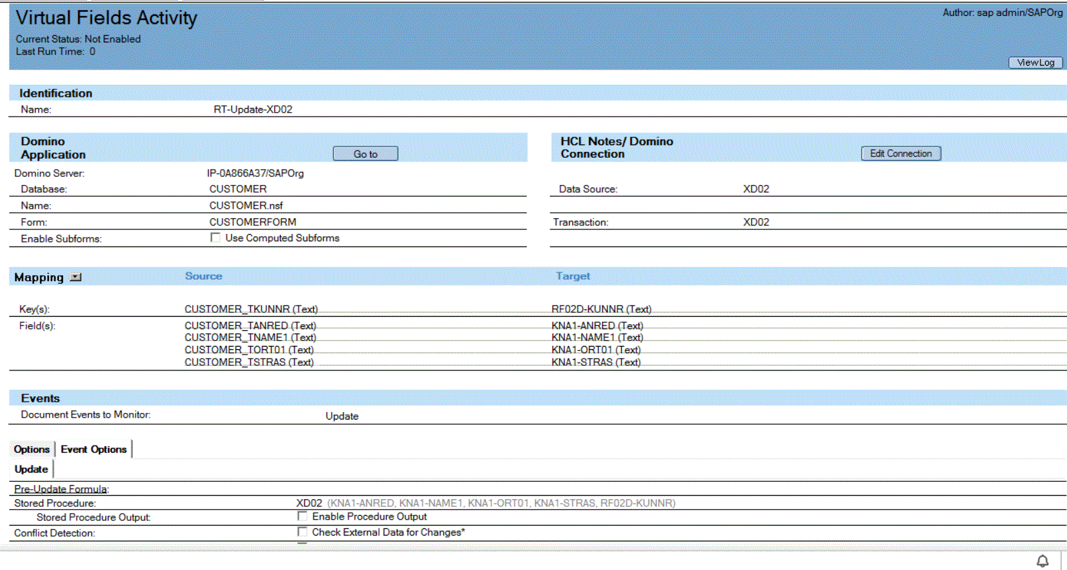Screen dimensions: 1067x570
Task: Click the Domino Server value IP-0A866A37/SAPOrg
Action: 255,173
